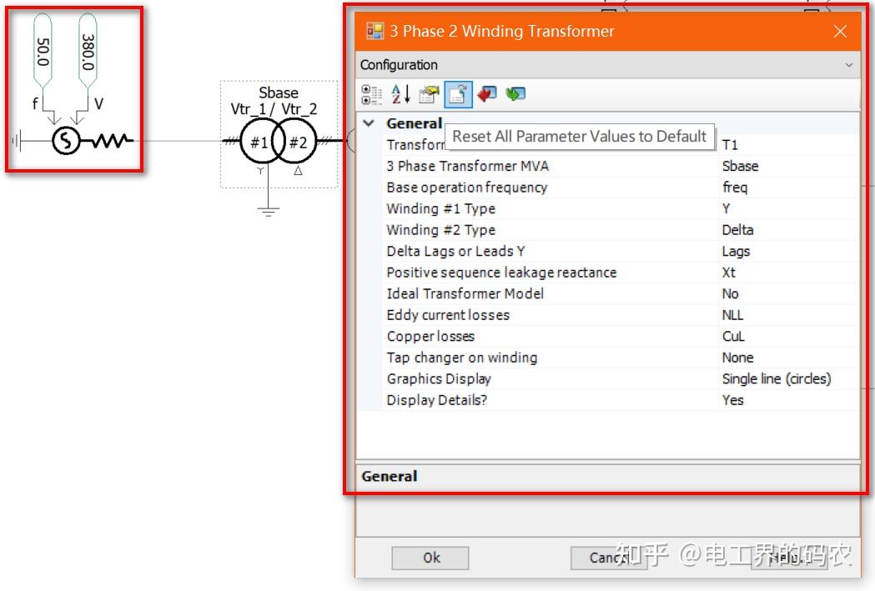Click the green forward-arrow navigation icon
Screen dimensions: 875x591
tap(515, 94)
